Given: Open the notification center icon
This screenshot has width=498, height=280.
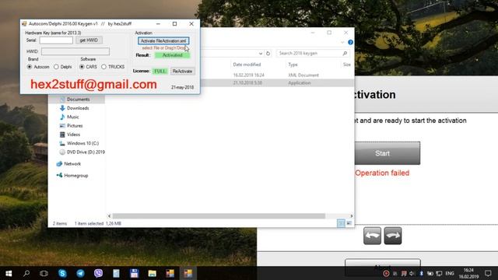Looking at the screenshot, I should [488, 273].
